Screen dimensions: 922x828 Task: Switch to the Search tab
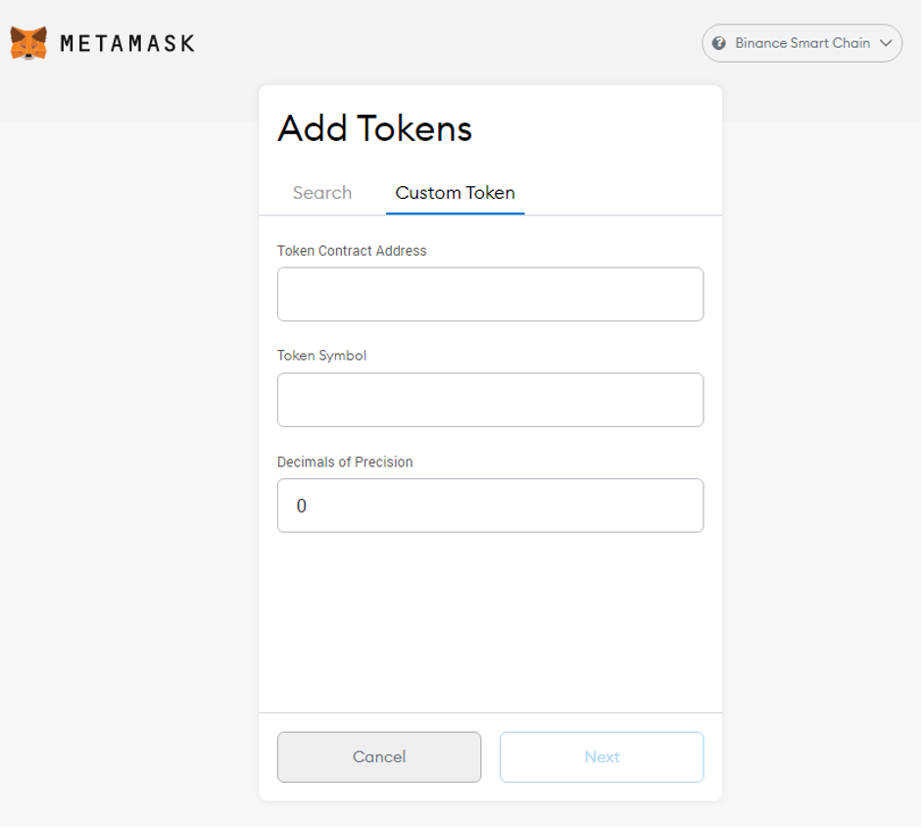[321, 193]
